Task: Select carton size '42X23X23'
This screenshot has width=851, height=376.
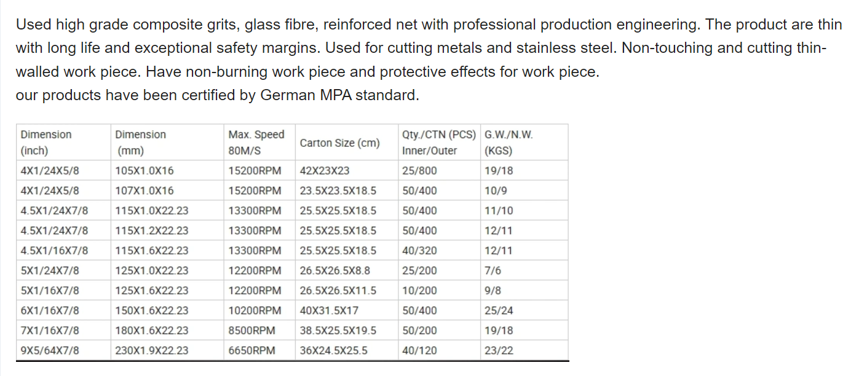Action: pos(346,171)
